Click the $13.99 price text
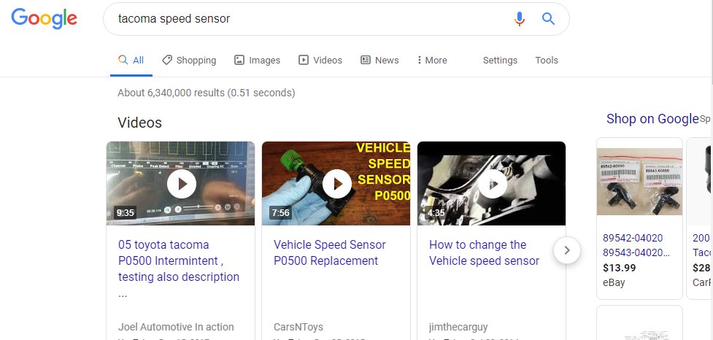Viewport: 713px width, 340px height. [619, 268]
